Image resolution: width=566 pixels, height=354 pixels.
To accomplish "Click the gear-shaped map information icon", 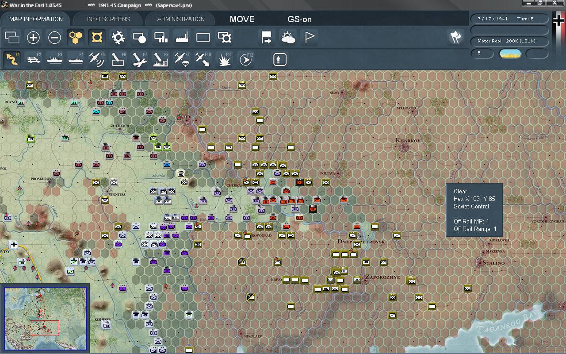I will click(x=118, y=38).
